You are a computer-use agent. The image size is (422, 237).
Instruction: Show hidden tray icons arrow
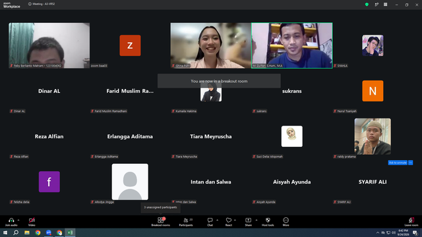[378, 232]
